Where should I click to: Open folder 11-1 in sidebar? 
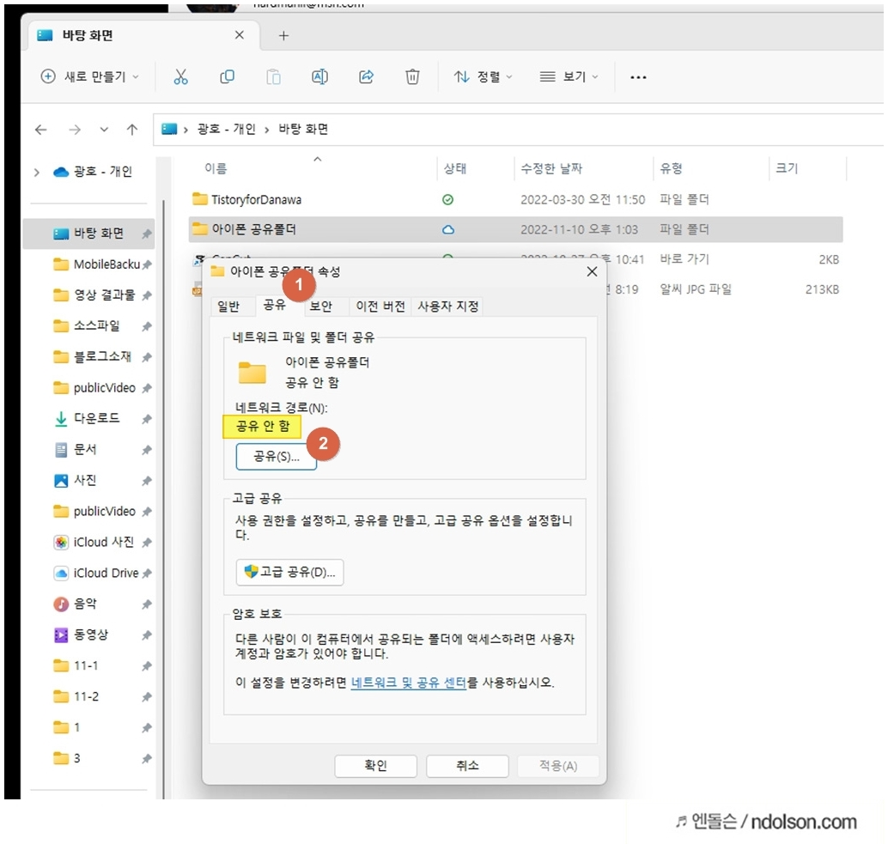76,665
